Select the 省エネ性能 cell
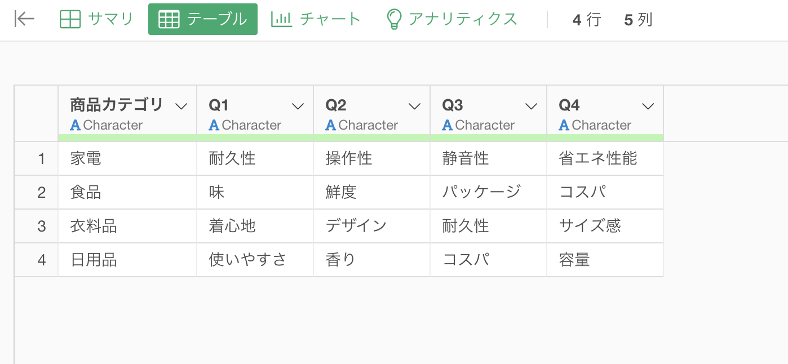Image resolution: width=788 pixels, height=364 pixels. point(598,159)
